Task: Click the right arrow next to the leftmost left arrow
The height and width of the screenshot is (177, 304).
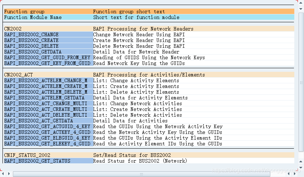Action: (9, 174)
